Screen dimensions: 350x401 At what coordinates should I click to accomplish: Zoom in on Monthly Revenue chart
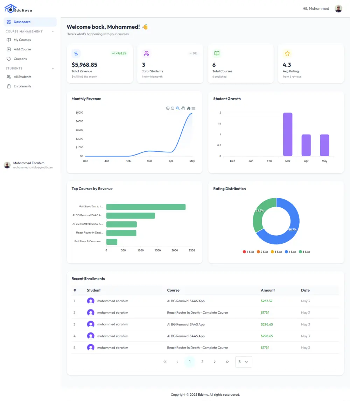pos(168,108)
